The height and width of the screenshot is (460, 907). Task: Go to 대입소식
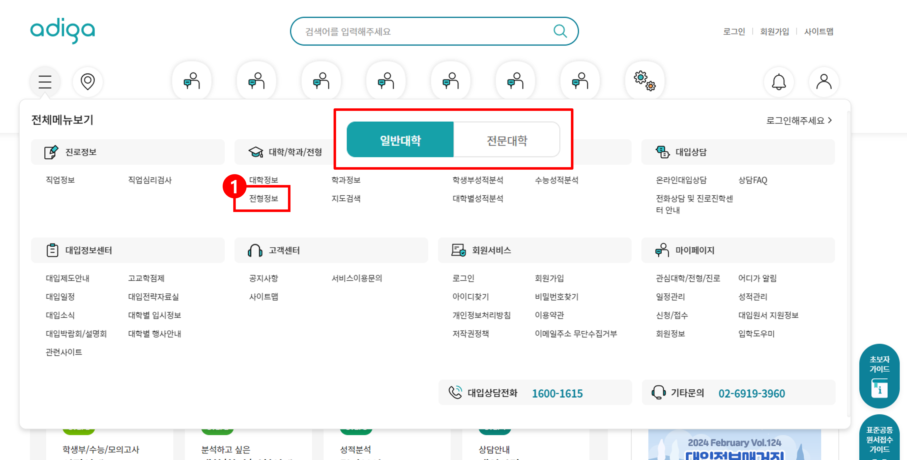pos(60,315)
